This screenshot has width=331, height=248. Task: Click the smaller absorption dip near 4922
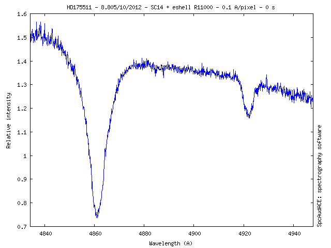click(249, 116)
